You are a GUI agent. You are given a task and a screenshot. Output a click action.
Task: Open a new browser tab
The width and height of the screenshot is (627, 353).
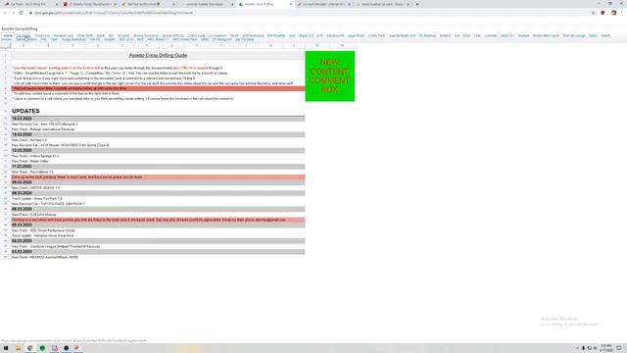click(417, 4)
